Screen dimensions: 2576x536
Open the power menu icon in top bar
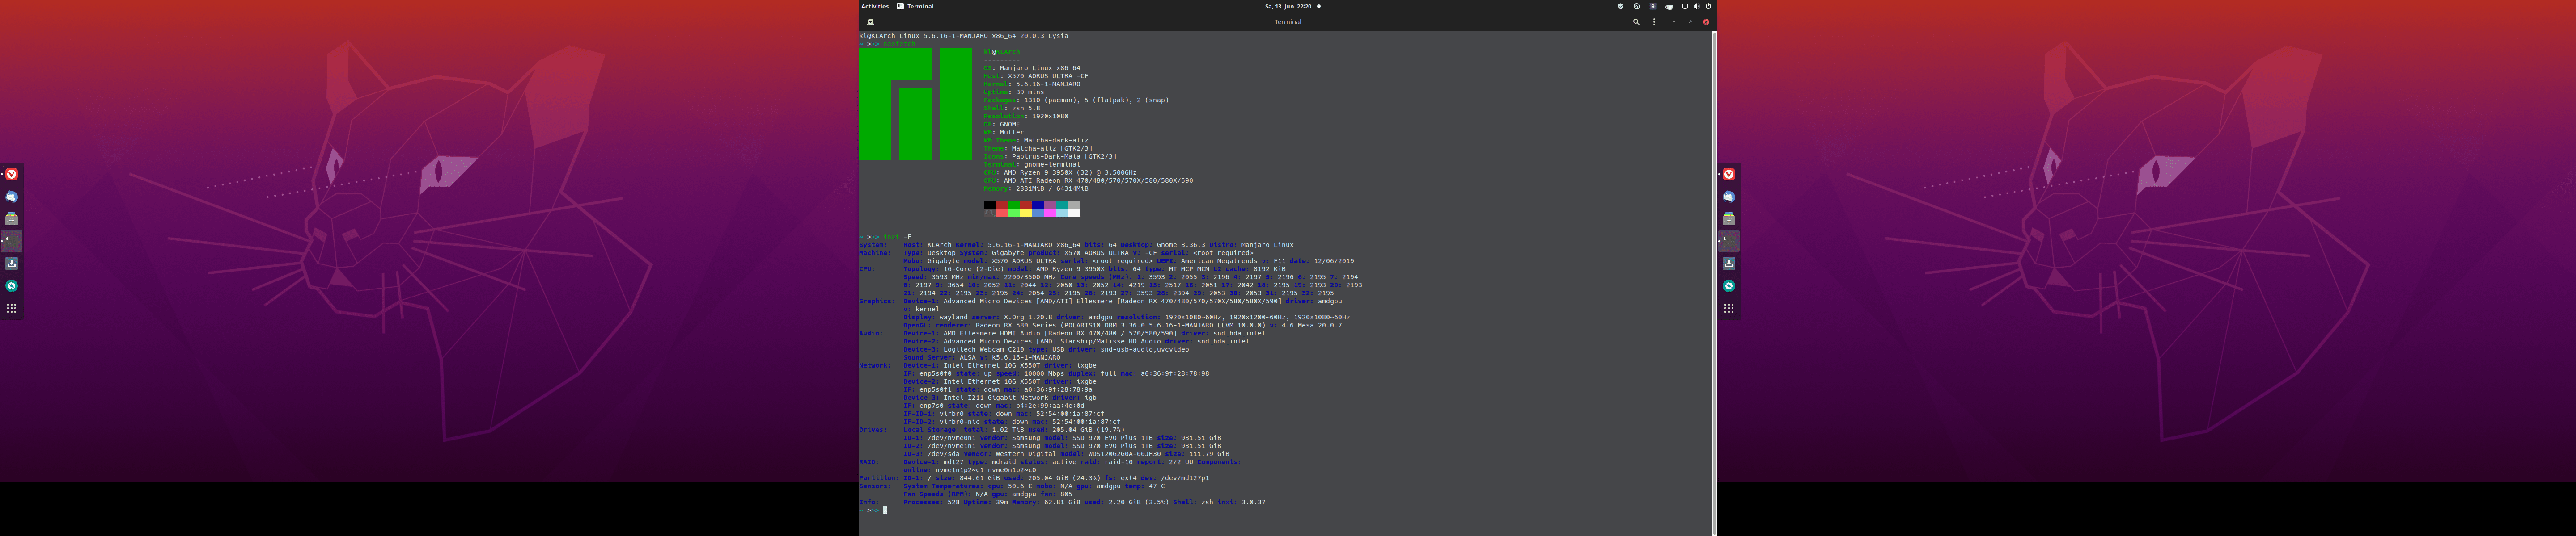[x=1708, y=6]
